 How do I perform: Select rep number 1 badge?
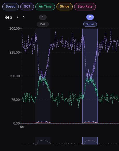(43, 17)
